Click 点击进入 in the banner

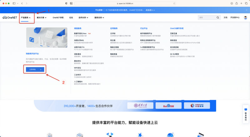click(150, 10)
